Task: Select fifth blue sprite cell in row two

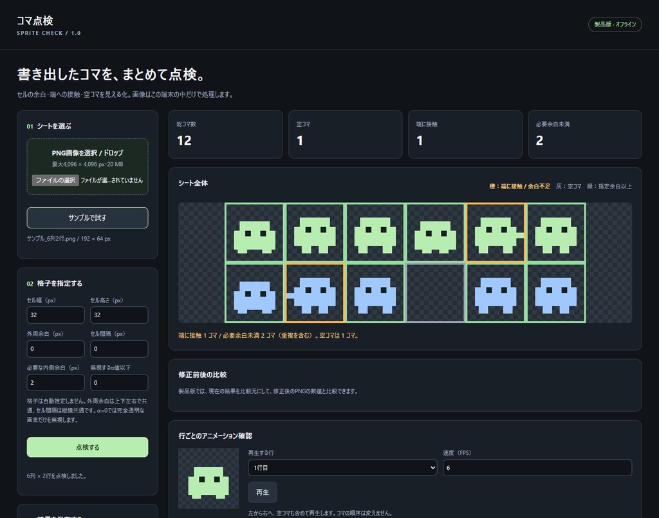Action: pyautogui.click(x=496, y=293)
